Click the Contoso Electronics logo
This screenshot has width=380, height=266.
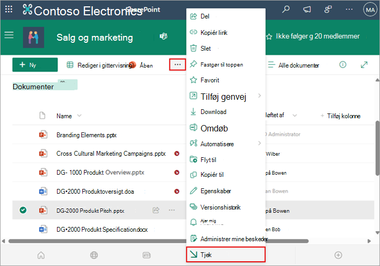click(27, 9)
